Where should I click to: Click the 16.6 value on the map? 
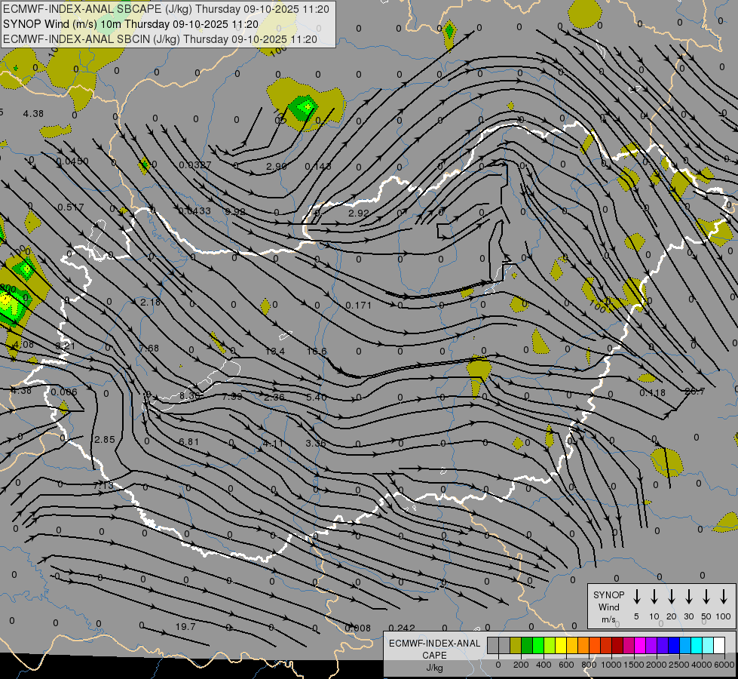[x=317, y=352]
